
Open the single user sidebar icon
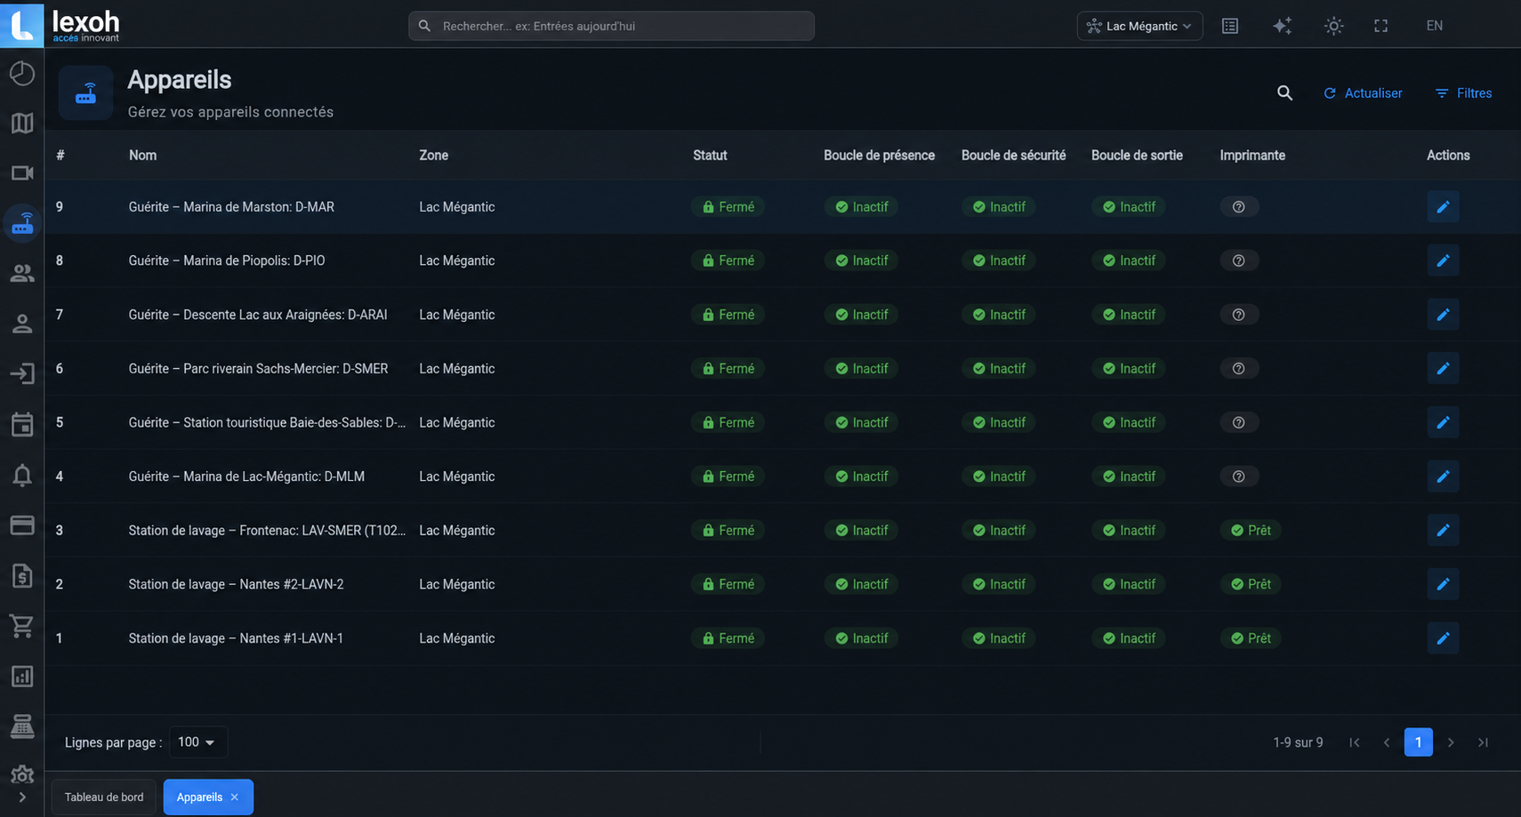pos(22,324)
